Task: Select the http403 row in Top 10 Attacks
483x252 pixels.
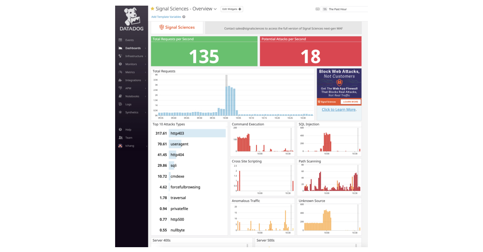Action: tap(188, 133)
